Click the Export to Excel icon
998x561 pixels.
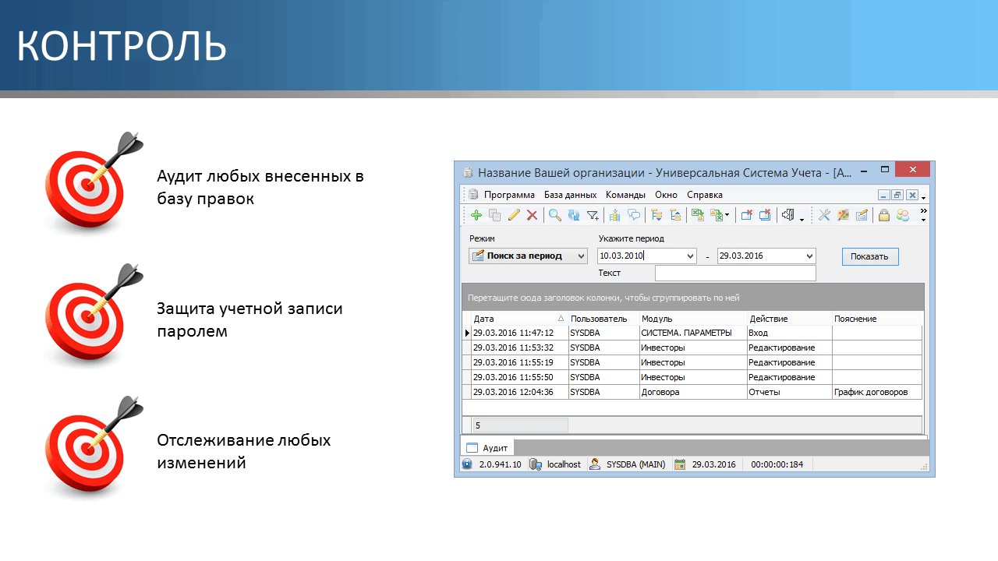(x=698, y=215)
